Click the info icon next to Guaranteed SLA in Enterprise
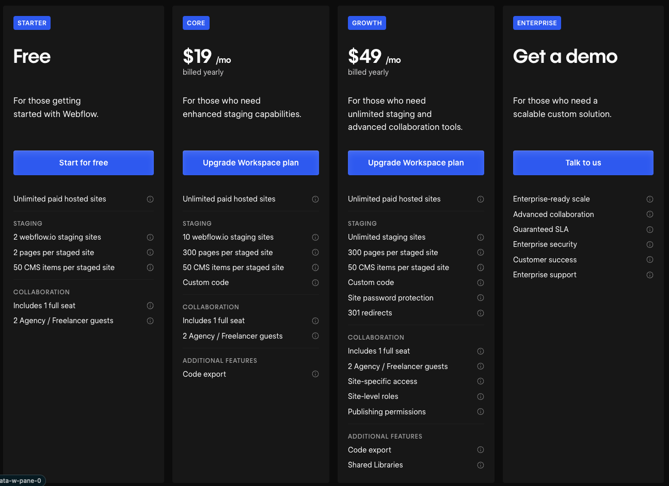Screen dimensions: 669x486 [650, 229]
